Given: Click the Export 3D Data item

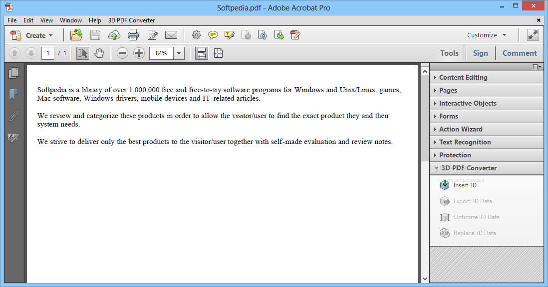Looking at the screenshot, I should pyautogui.click(x=466, y=201).
